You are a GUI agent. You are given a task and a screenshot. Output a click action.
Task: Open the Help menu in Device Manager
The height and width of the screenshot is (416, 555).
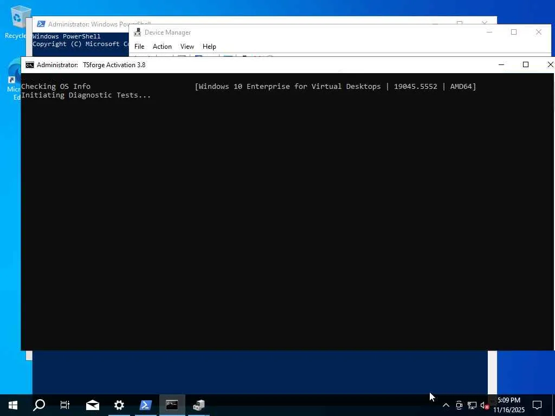pyautogui.click(x=209, y=47)
